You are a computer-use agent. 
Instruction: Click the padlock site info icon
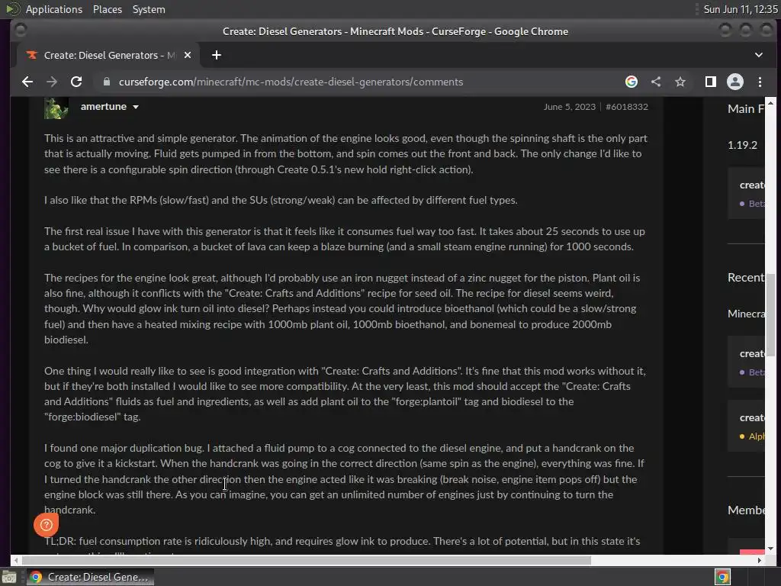coord(106,82)
